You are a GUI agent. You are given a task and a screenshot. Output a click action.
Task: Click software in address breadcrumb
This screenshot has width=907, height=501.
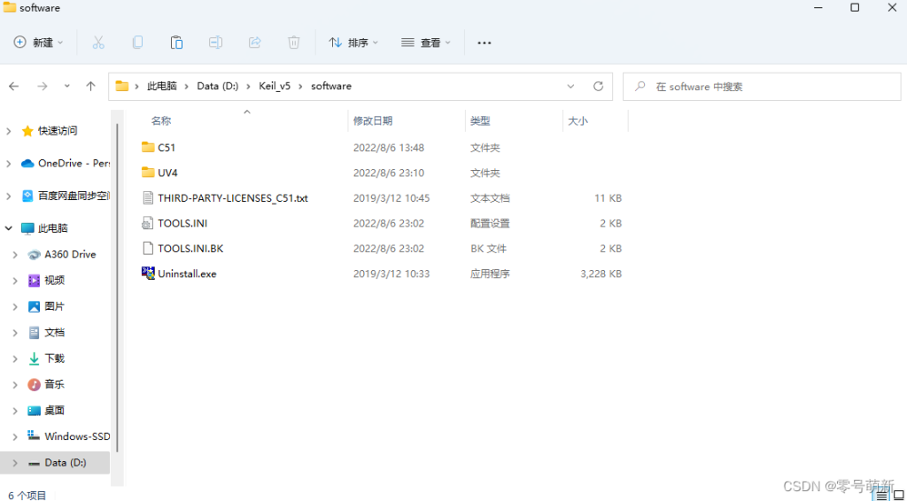tap(331, 86)
